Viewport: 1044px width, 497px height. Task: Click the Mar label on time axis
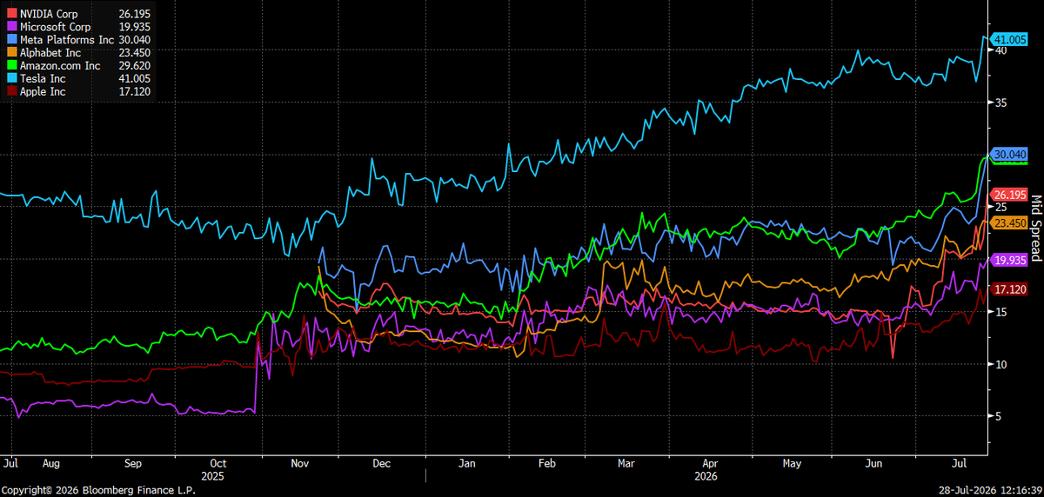click(626, 464)
